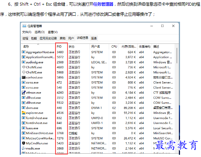The image size is (201, 157).
Task: Switch to the 性能 tab
Action: 34,38
